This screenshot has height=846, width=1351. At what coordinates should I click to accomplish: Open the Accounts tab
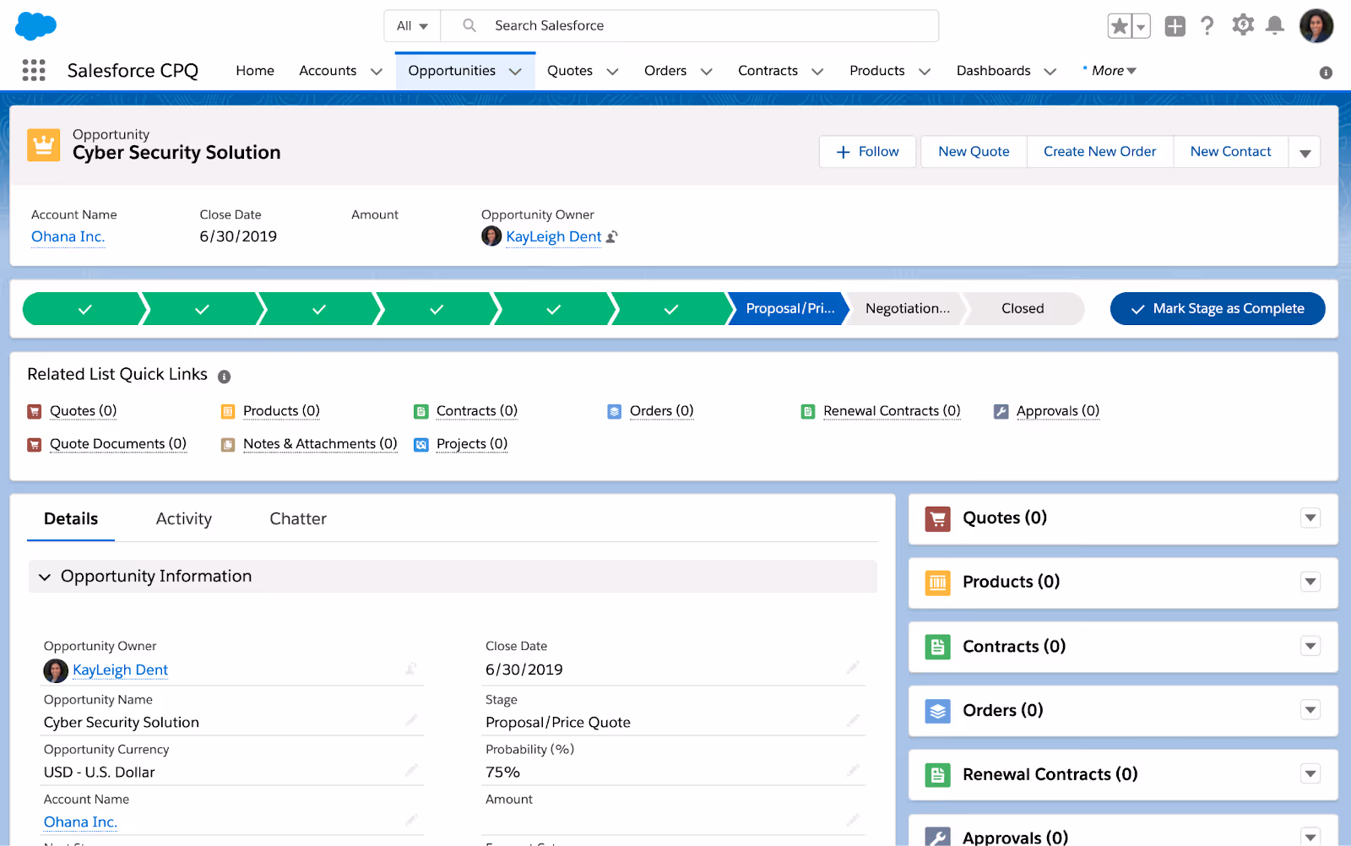pyautogui.click(x=328, y=71)
